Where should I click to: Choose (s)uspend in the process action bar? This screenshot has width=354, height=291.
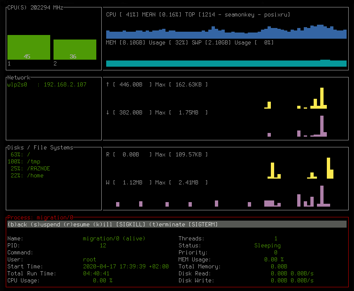(45, 224)
